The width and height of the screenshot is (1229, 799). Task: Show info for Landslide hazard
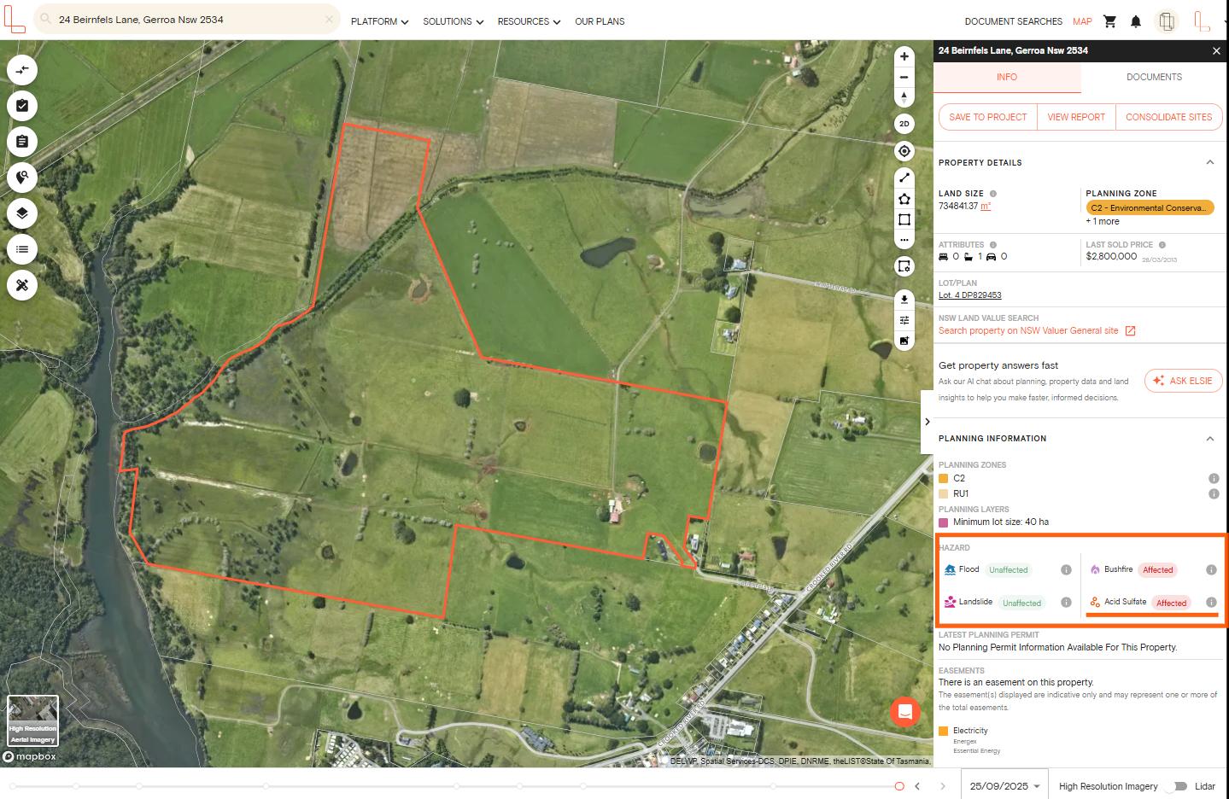coord(1066,602)
